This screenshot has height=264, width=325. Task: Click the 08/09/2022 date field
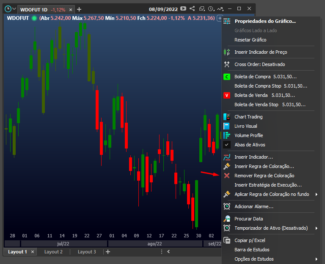163,9
